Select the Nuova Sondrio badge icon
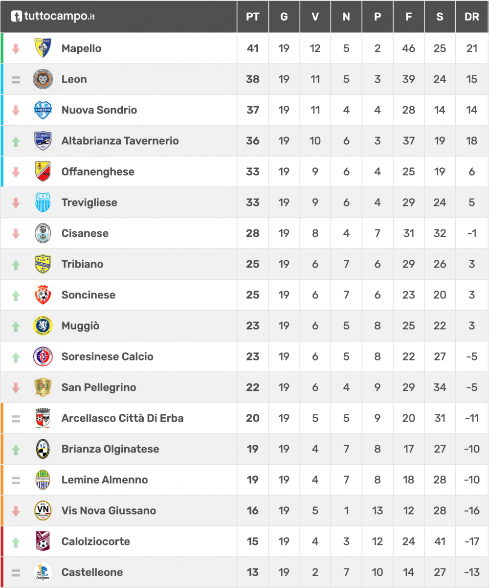This screenshot has height=588, width=489. click(x=43, y=110)
